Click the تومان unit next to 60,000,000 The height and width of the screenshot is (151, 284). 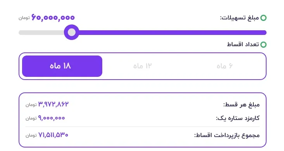(24, 18)
